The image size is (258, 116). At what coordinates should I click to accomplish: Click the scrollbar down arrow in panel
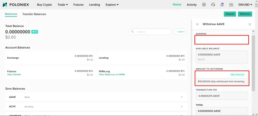(x=253, y=114)
